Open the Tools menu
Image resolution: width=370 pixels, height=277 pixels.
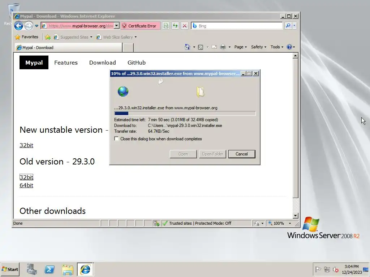click(277, 47)
